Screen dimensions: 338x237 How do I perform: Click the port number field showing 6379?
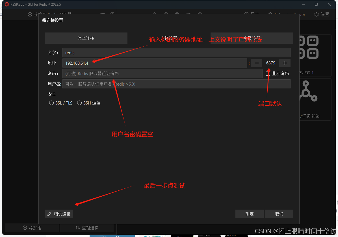pyautogui.click(x=271, y=63)
